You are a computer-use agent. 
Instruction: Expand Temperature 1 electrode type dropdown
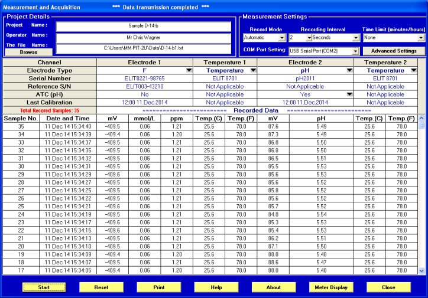(x=253, y=70)
